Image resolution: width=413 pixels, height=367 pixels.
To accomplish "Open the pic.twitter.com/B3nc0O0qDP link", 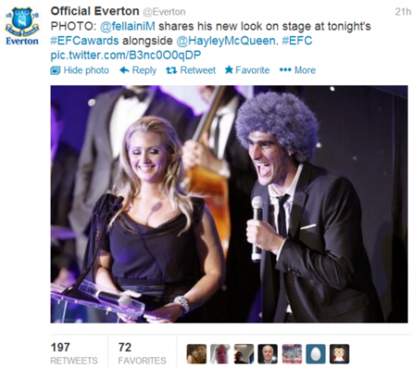I will (126, 55).
